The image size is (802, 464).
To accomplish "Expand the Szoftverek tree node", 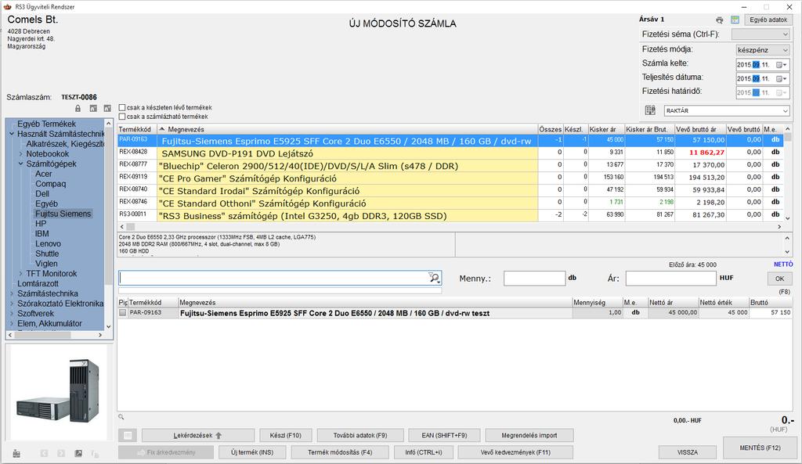I will coord(12,314).
